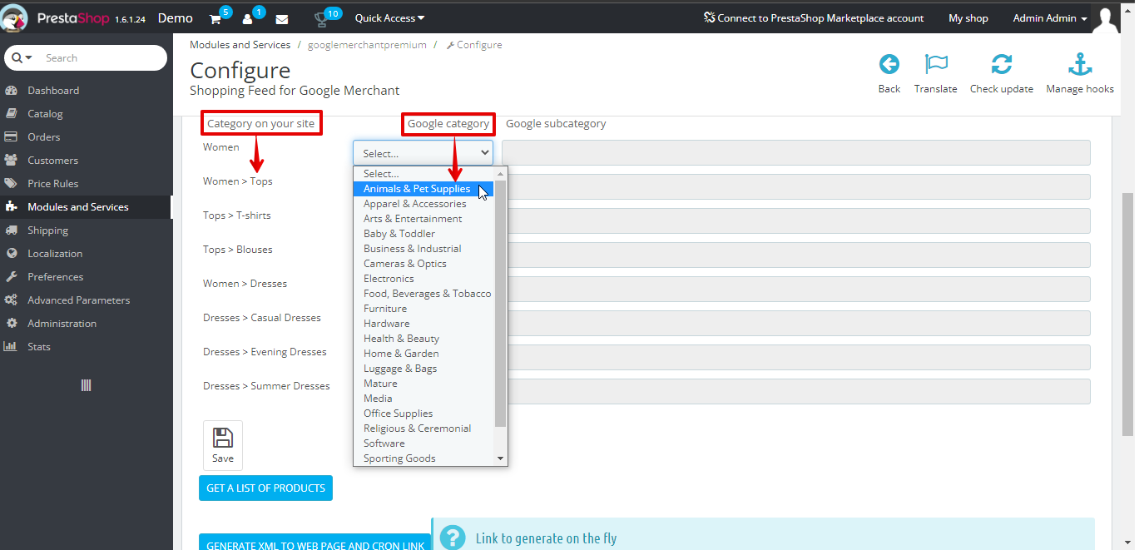
Task: Open the customers notification icon
Action: (x=248, y=19)
